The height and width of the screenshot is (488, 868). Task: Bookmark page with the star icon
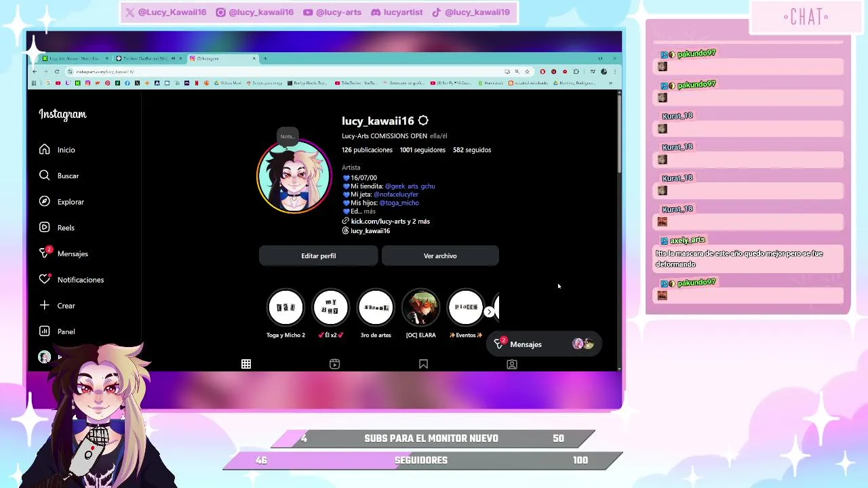point(527,71)
